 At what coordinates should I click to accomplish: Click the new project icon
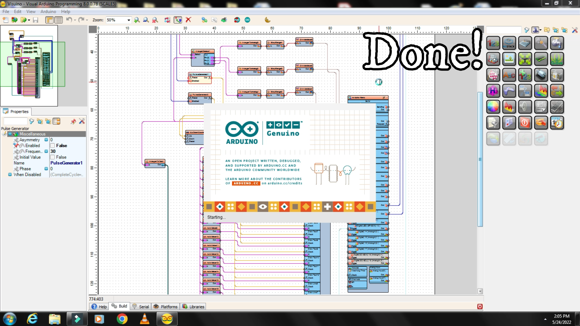[5, 20]
